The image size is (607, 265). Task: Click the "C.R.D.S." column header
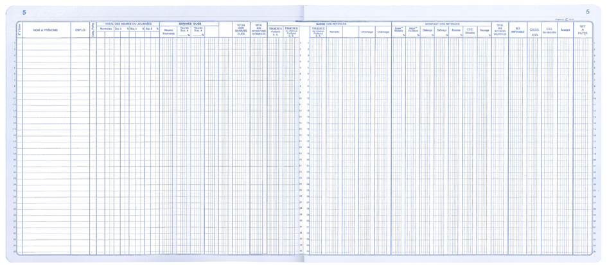click(534, 30)
